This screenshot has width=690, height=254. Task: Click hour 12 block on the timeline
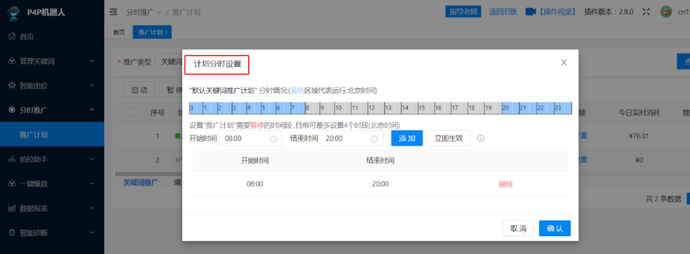(x=376, y=108)
